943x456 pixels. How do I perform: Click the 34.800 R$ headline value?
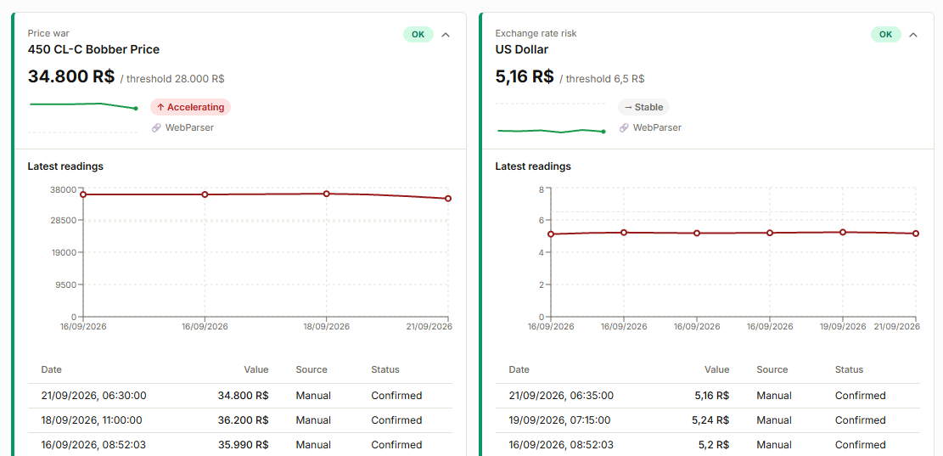pos(71,76)
